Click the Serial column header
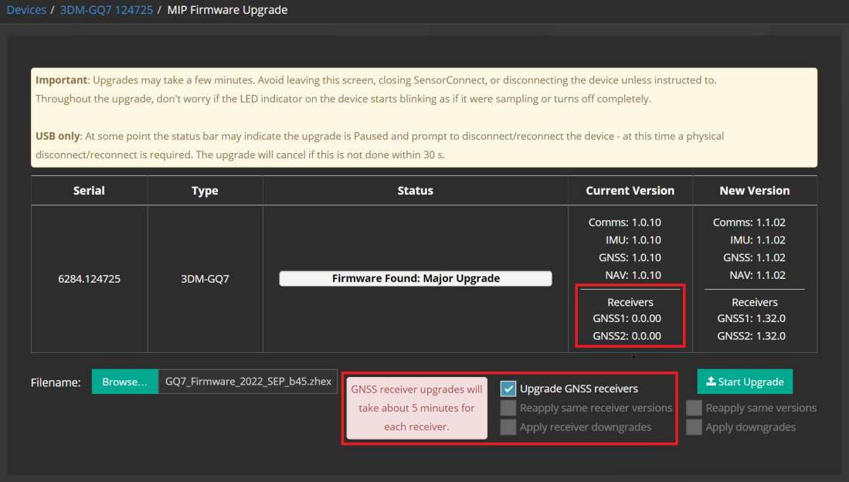 (90, 191)
